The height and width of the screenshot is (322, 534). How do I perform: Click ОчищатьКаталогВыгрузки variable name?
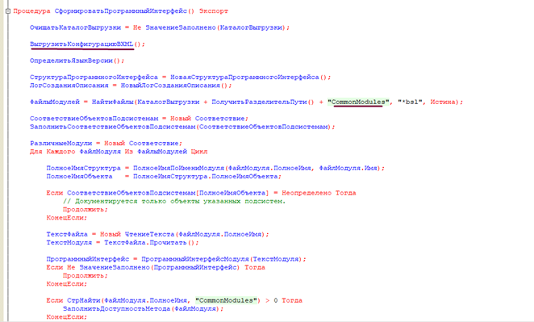tap(75, 27)
